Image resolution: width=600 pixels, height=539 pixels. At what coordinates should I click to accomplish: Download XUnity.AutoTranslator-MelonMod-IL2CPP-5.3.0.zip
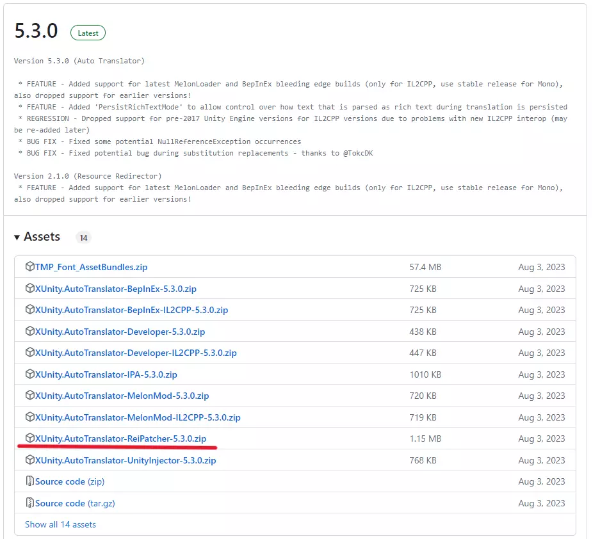(x=138, y=417)
